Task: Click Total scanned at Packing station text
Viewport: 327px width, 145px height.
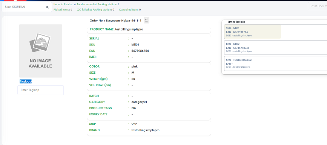Action: point(98,4)
